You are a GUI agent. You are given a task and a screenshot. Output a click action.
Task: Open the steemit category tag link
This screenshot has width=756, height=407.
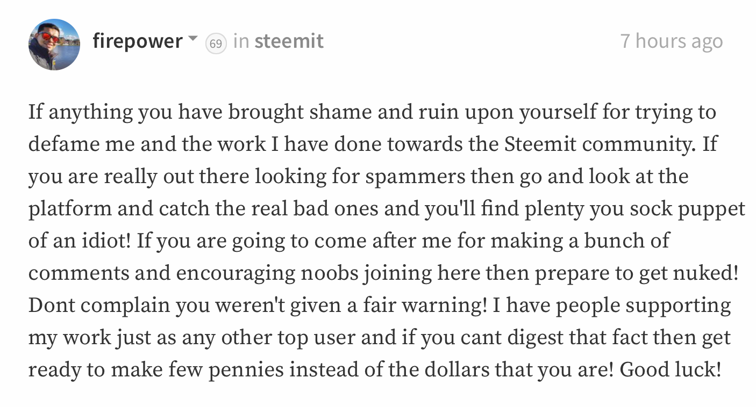(289, 41)
